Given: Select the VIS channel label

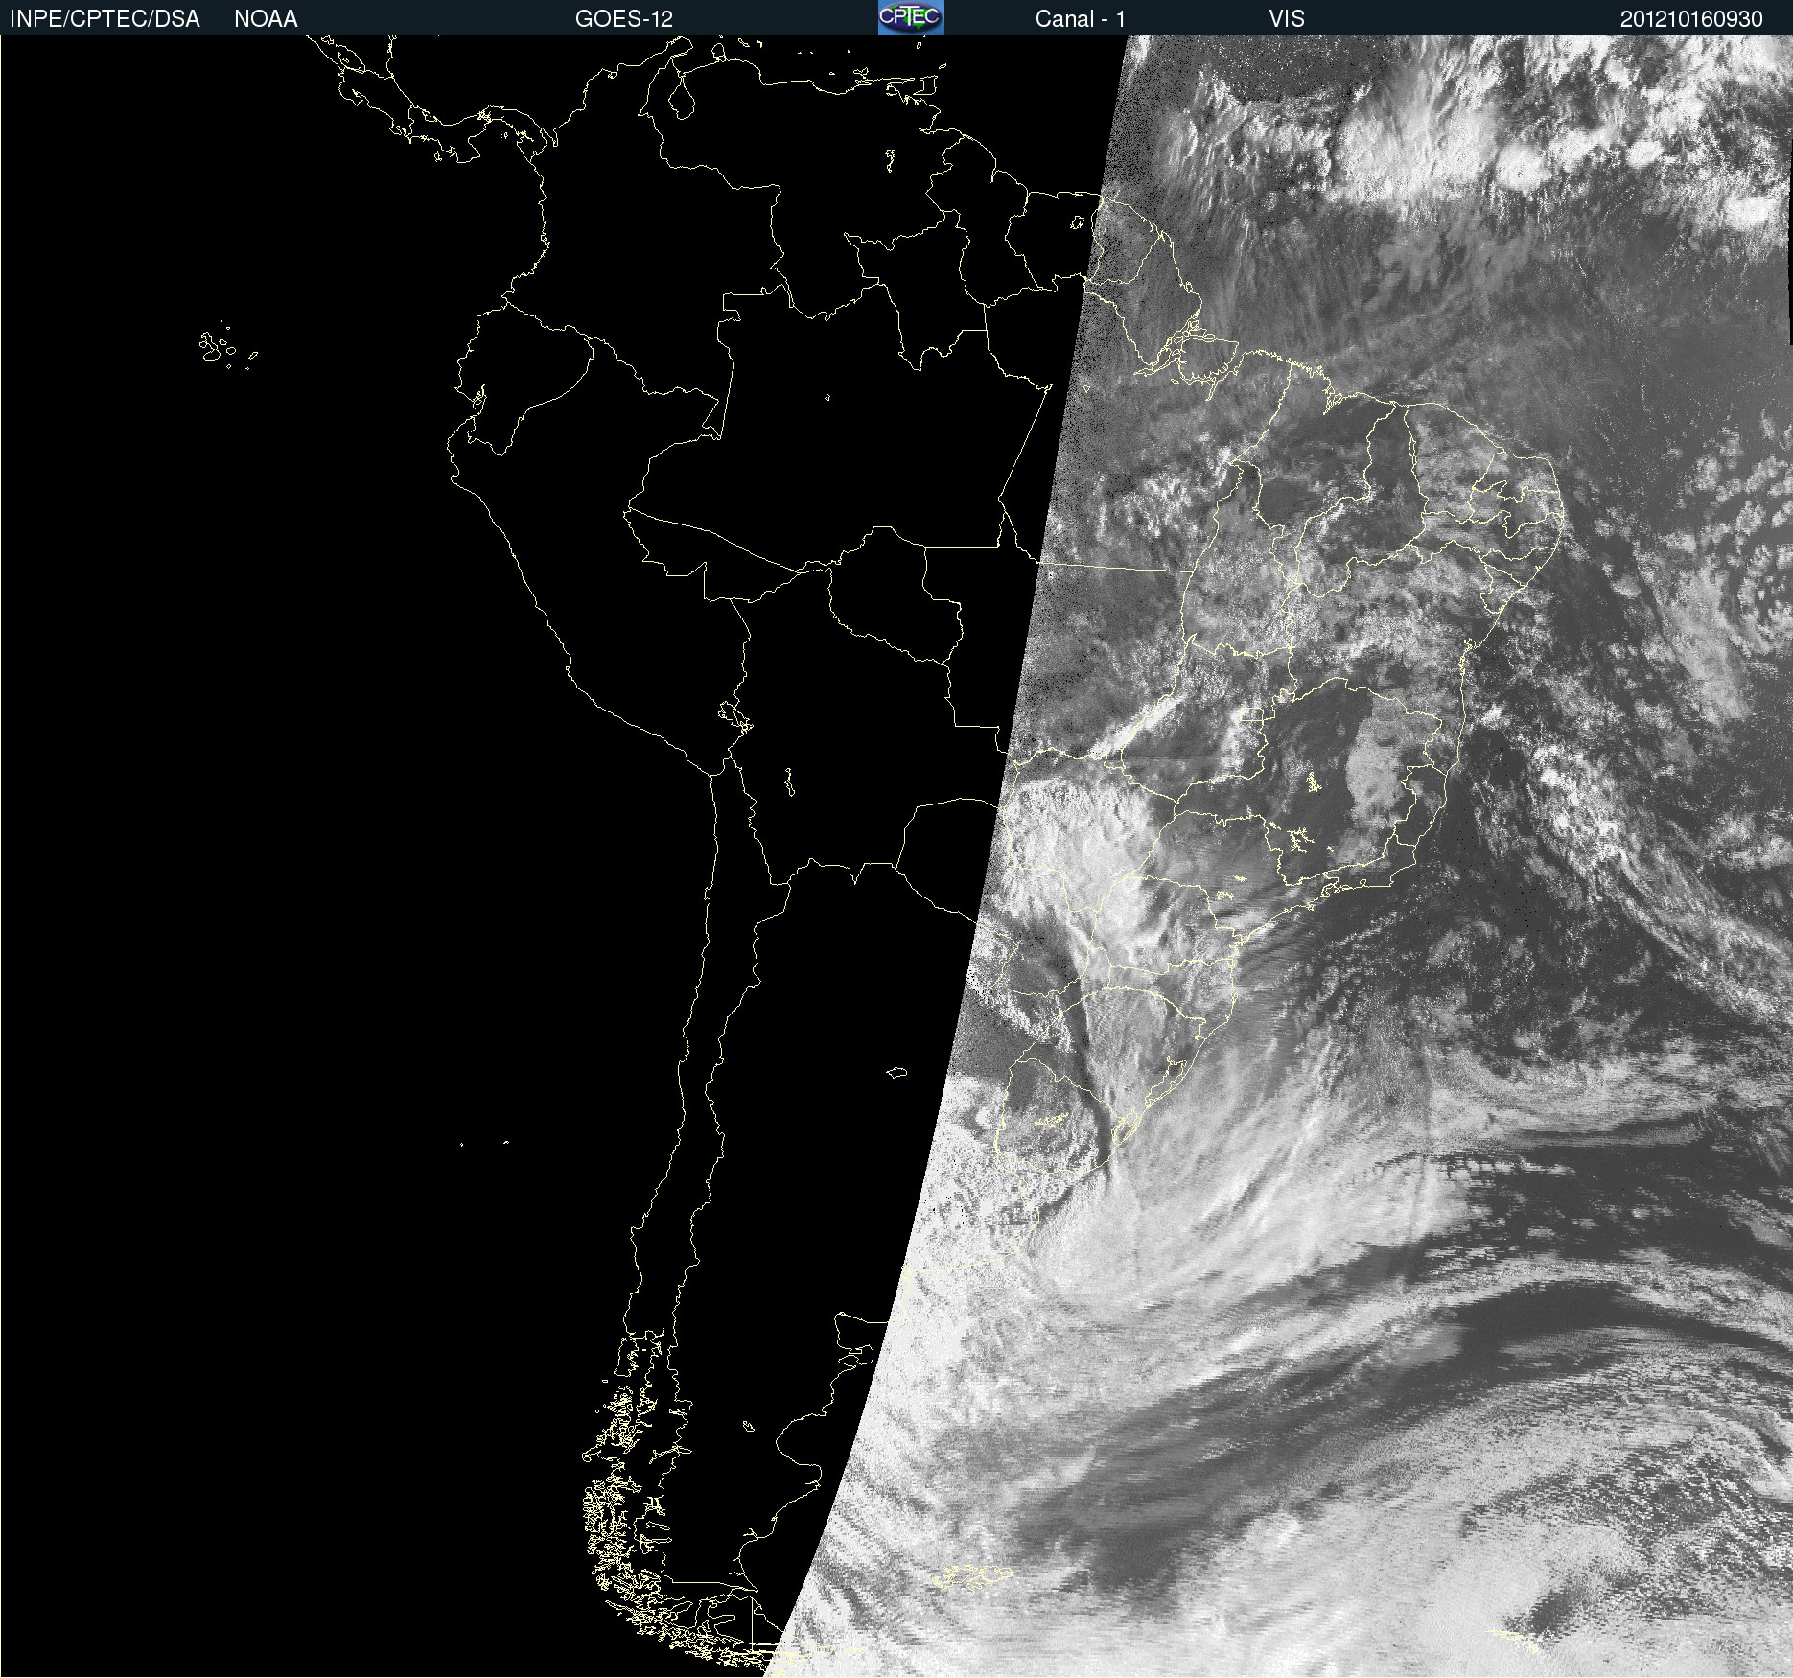Looking at the screenshot, I should click(x=1287, y=19).
